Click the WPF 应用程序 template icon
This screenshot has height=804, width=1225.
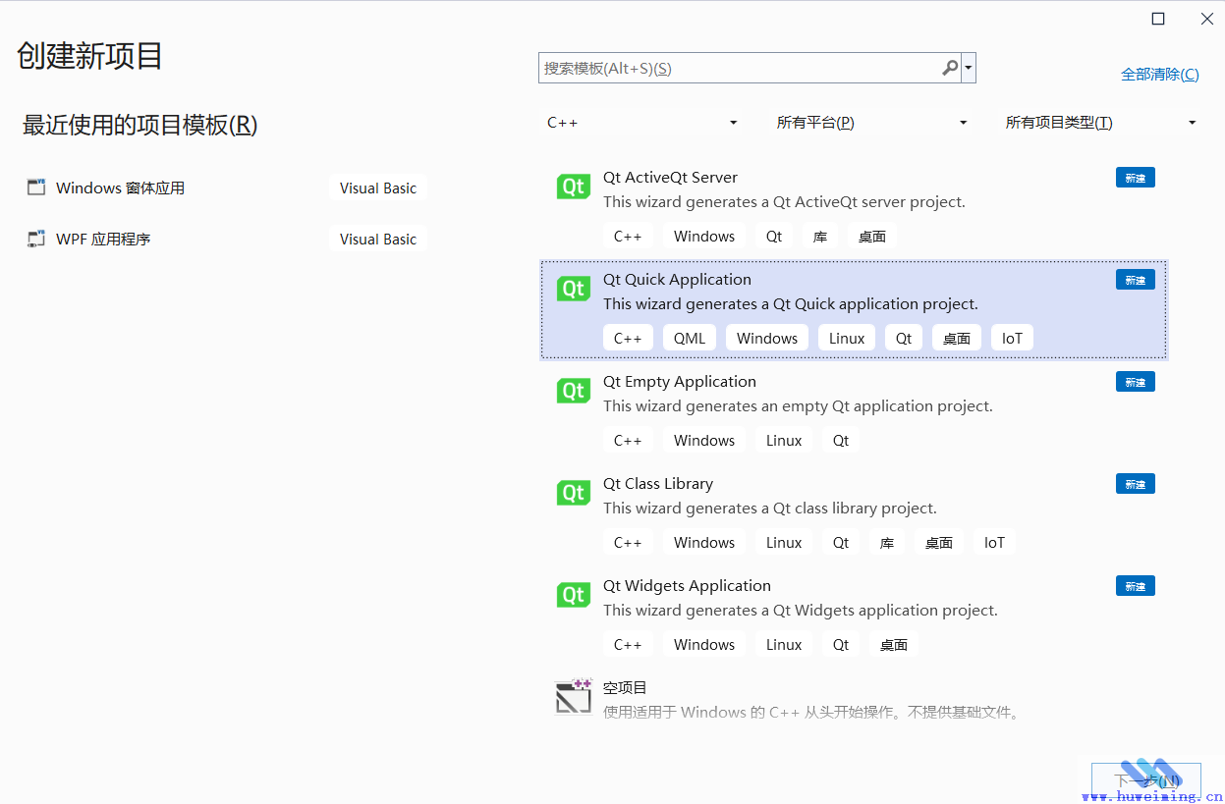tap(36, 239)
